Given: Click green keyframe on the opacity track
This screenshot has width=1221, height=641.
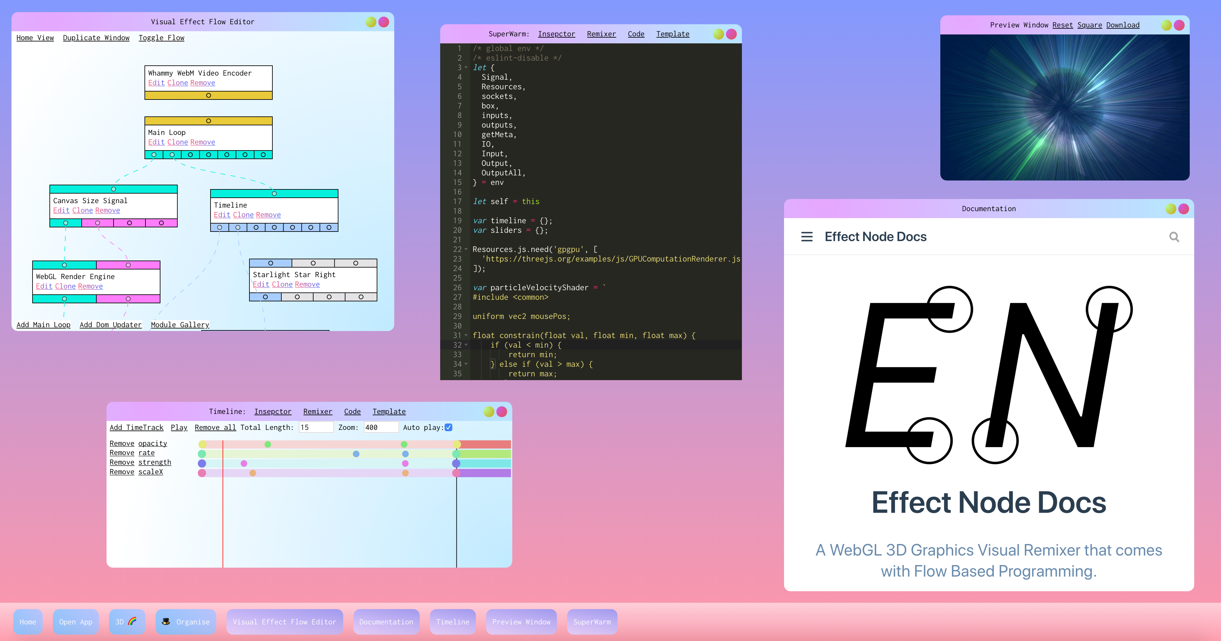Looking at the screenshot, I should click(x=268, y=444).
